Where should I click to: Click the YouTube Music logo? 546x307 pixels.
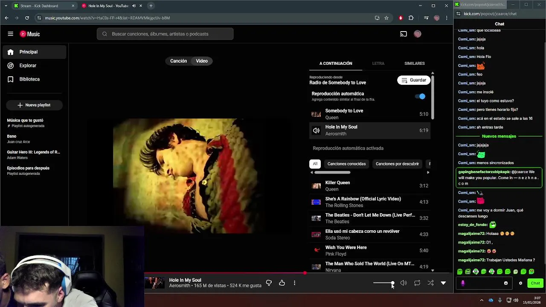(30, 34)
